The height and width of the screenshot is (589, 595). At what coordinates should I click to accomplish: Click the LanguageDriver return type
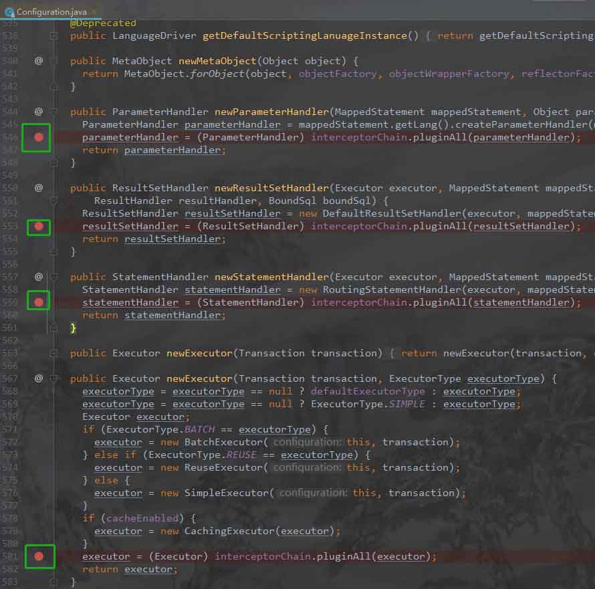pyautogui.click(x=154, y=35)
